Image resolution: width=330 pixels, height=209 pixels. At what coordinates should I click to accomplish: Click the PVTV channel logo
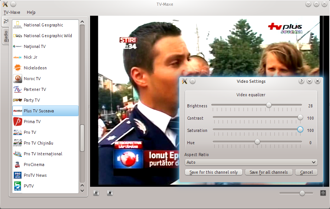point(18,186)
